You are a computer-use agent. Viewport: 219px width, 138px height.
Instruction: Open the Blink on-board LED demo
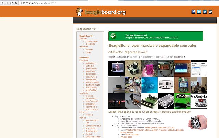[x=92, y=122]
